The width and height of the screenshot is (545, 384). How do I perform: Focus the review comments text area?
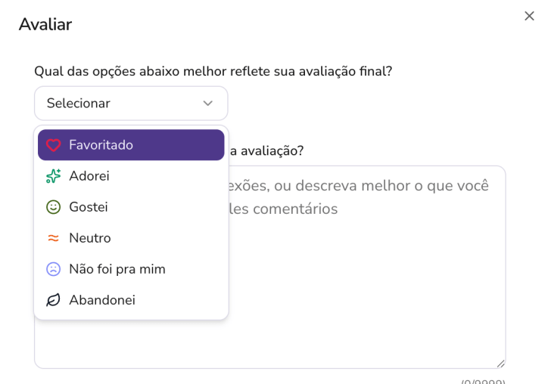click(x=363, y=287)
